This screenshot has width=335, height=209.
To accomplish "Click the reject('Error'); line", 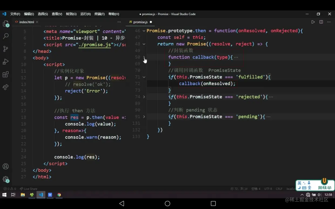I will (x=86, y=91).
